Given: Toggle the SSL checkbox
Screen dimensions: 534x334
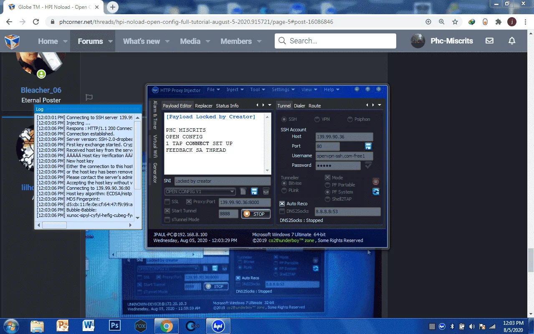Looking at the screenshot, I should (x=167, y=202).
